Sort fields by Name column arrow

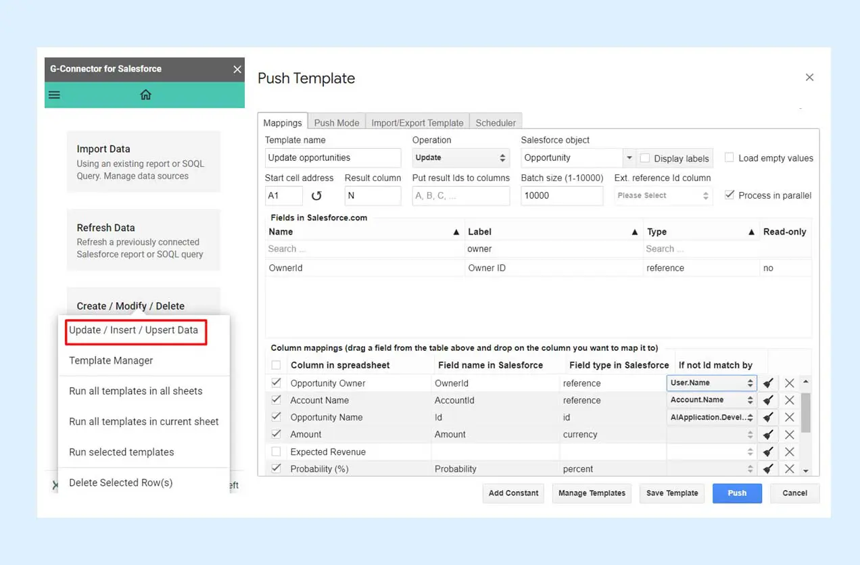456,232
